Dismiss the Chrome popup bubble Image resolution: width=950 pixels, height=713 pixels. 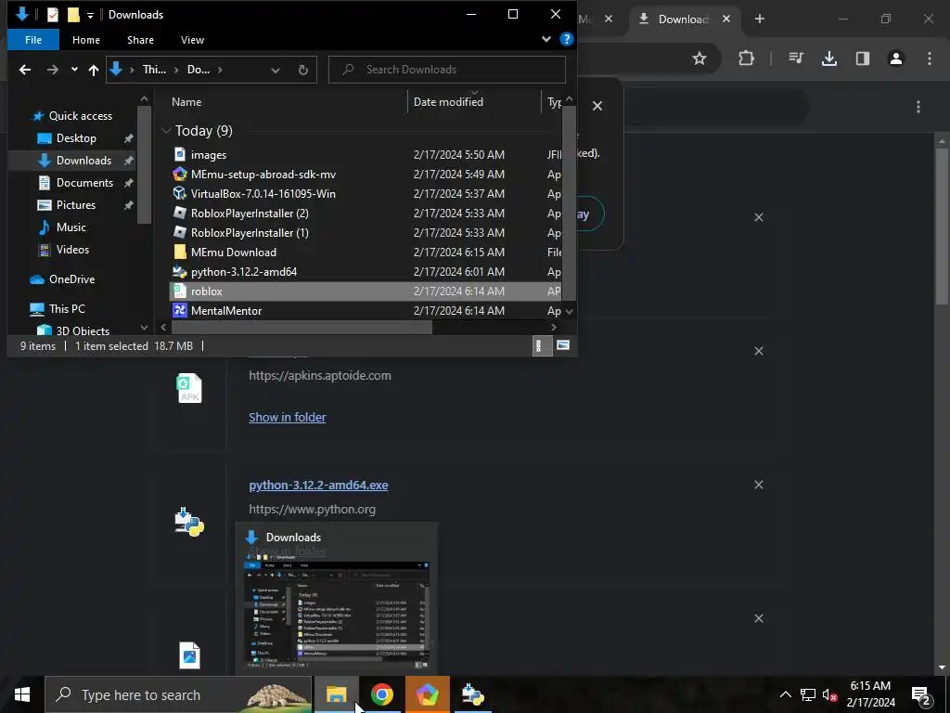(x=597, y=106)
